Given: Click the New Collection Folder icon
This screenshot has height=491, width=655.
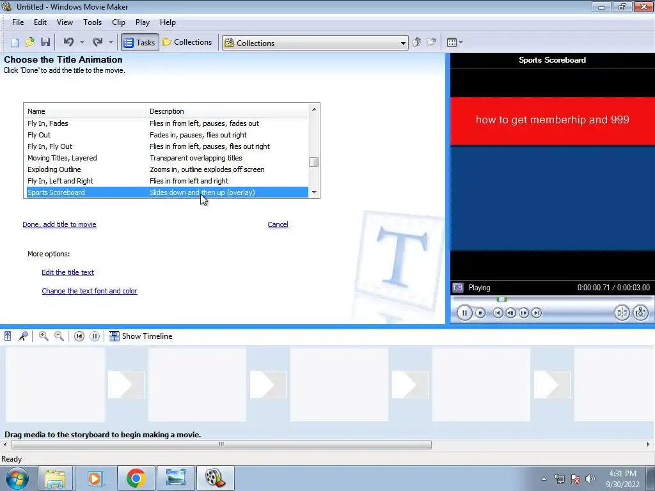Looking at the screenshot, I should point(431,42).
